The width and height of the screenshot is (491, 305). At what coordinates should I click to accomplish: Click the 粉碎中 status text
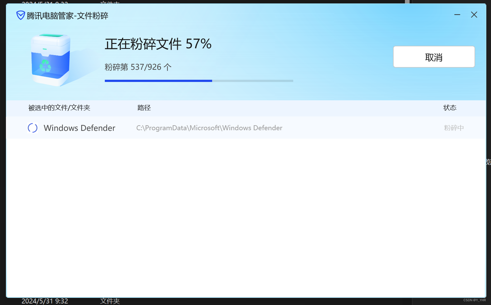click(454, 128)
